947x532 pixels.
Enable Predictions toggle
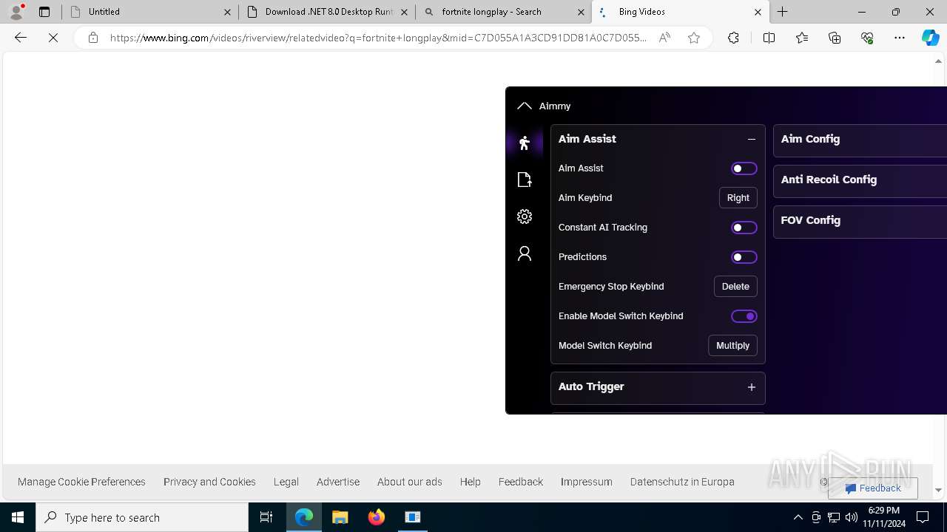coord(744,257)
